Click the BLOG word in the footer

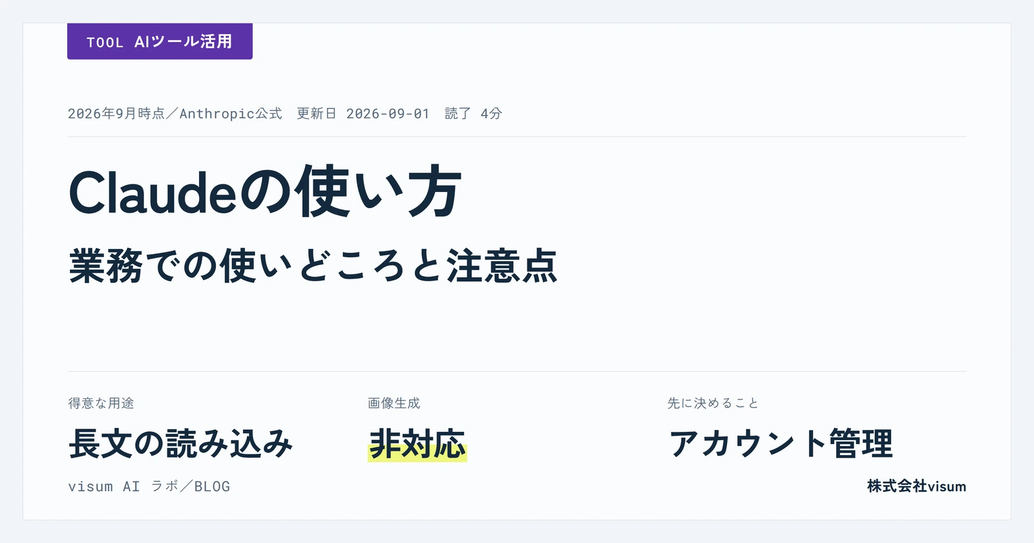point(212,487)
